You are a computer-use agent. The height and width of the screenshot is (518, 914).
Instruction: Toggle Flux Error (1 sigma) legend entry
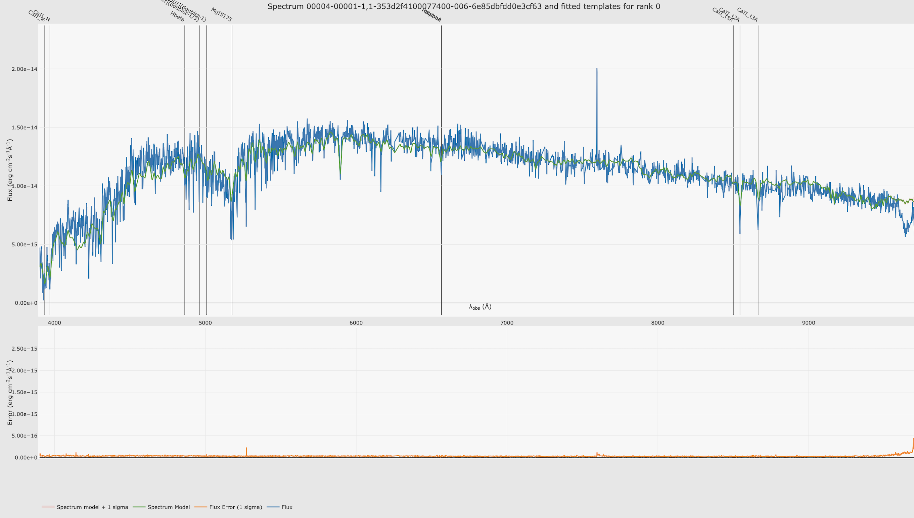pyautogui.click(x=235, y=507)
